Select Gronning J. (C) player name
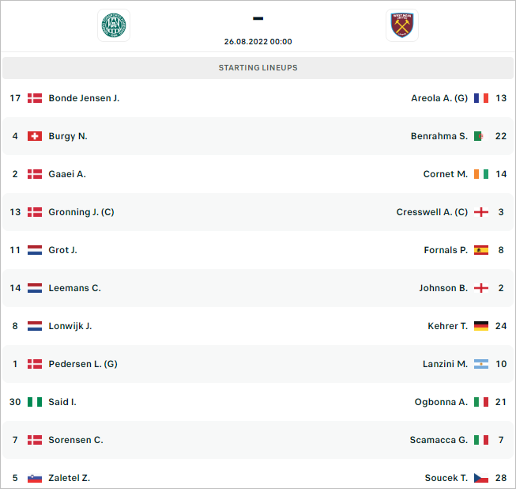Screen dimensions: 516x489 tap(81, 212)
